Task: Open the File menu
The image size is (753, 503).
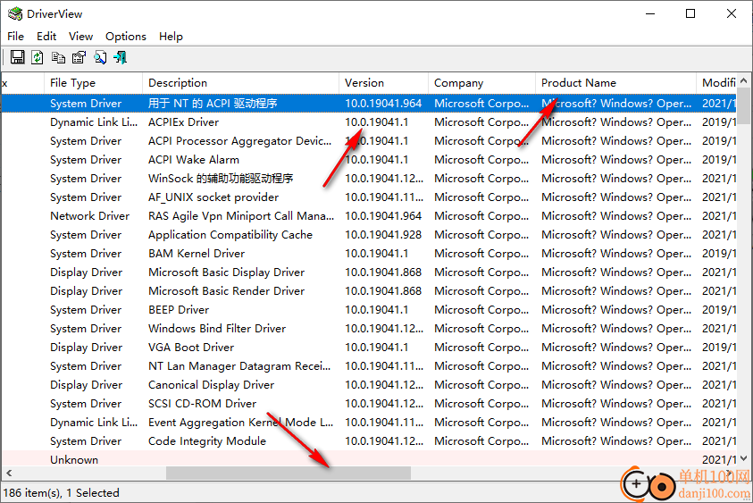Action: 15,37
